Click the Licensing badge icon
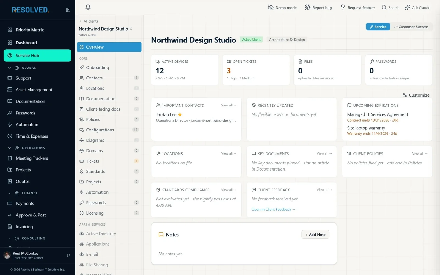This screenshot has height=275, width=440. (x=82, y=213)
